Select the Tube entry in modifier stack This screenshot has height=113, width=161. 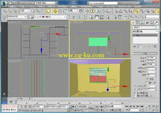[x=145, y=35]
